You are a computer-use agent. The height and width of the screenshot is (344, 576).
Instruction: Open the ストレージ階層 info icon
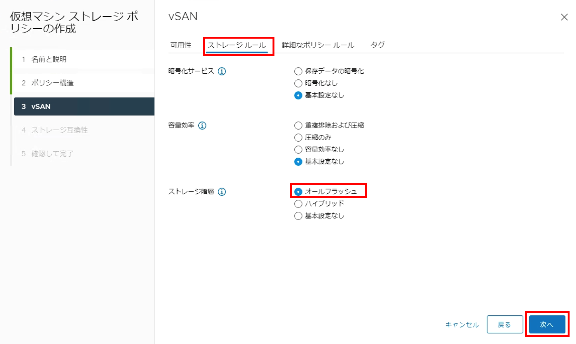tap(222, 192)
